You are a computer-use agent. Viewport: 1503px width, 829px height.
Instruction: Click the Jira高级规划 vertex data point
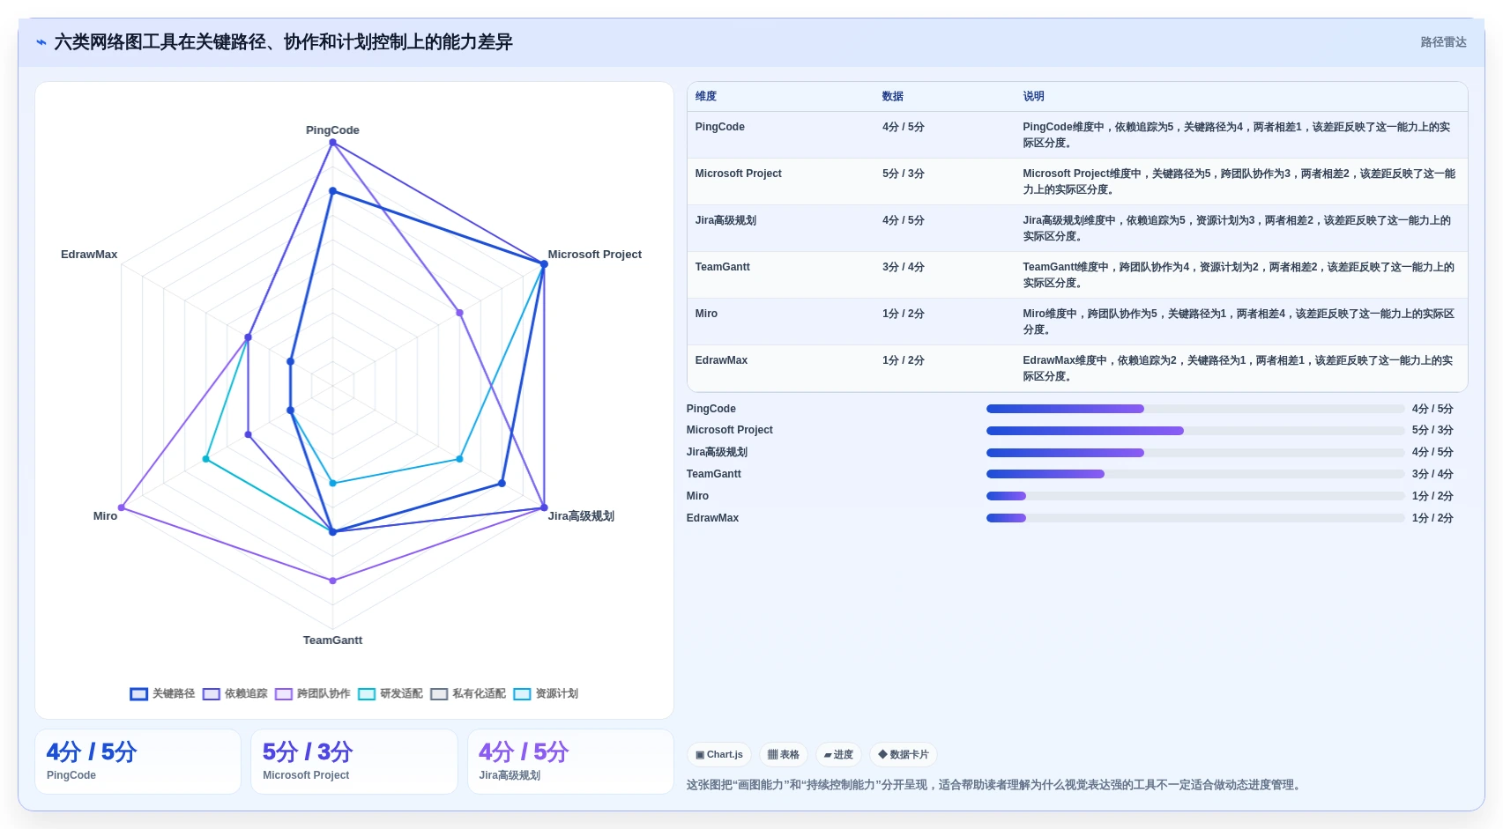[543, 507]
